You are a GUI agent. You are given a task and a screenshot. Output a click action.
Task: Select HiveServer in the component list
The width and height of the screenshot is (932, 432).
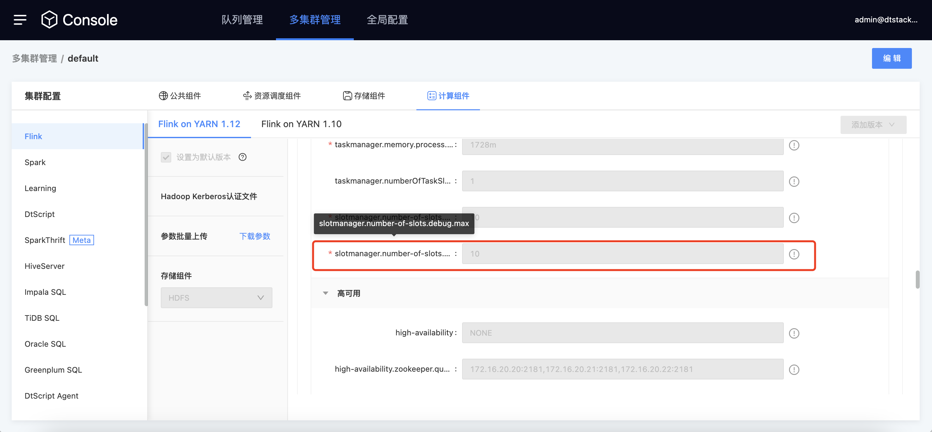78,266
